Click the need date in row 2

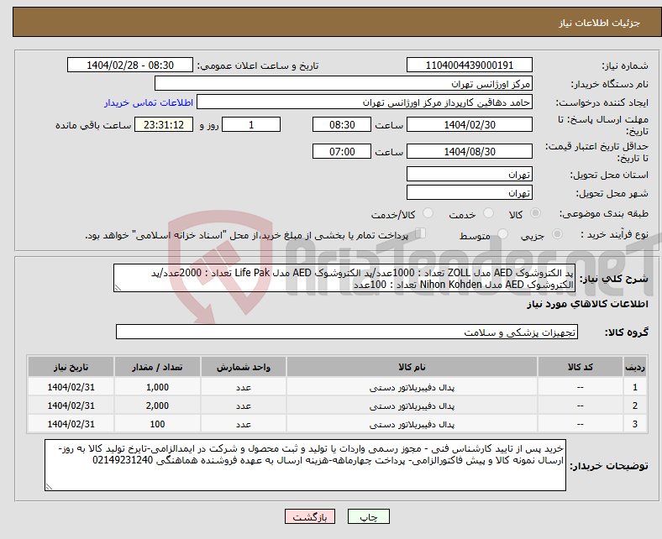71,406
